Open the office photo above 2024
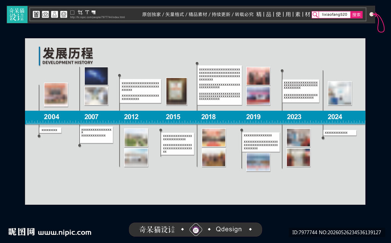 [339, 93]
